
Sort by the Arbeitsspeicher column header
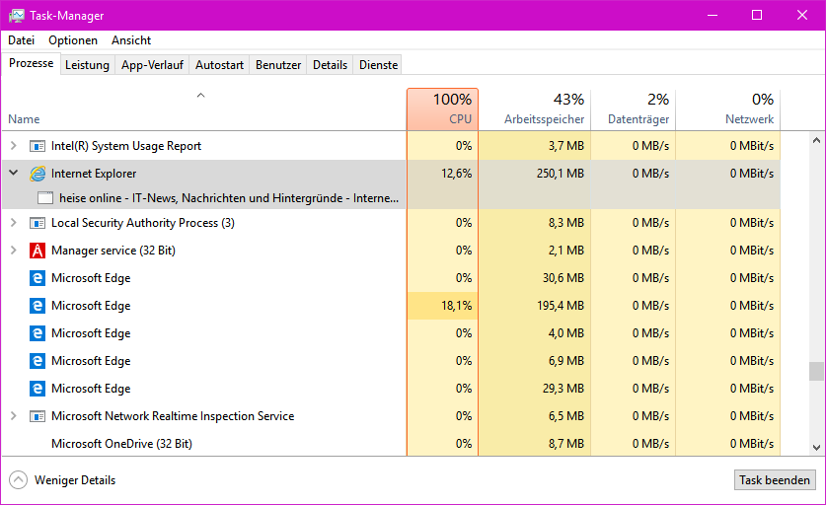(x=544, y=108)
